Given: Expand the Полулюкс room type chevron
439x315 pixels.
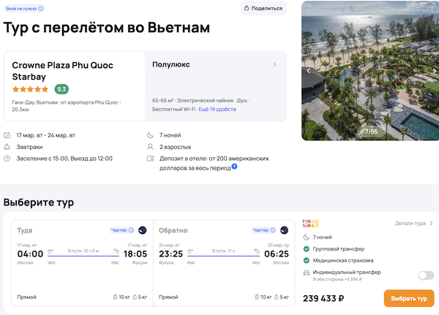Looking at the screenshot, I should point(274,64).
